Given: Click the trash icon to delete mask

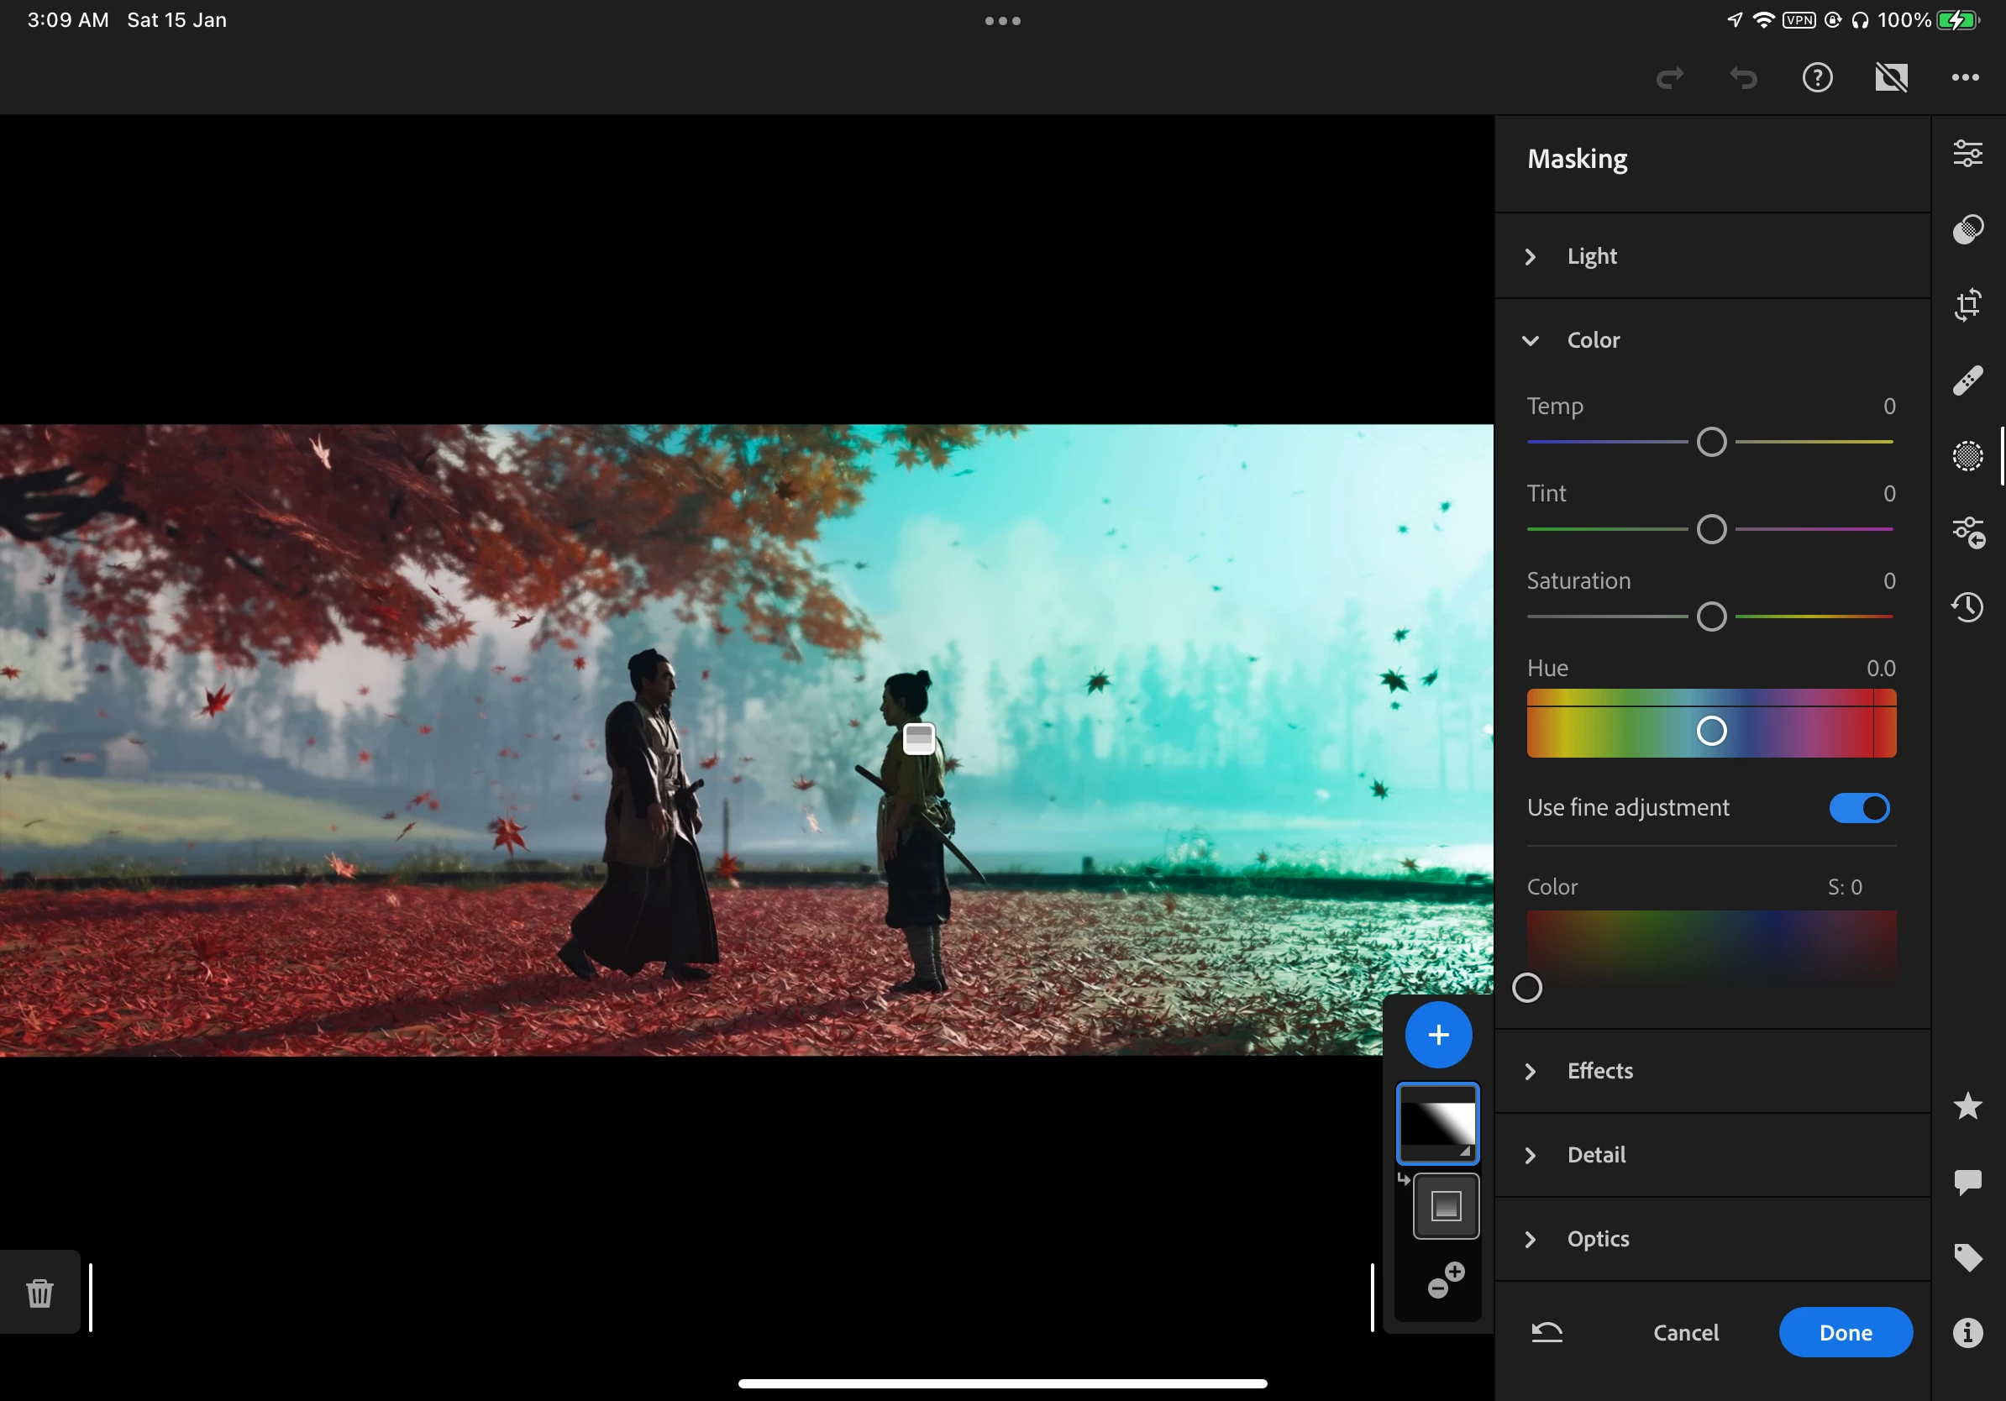Looking at the screenshot, I should 39,1292.
